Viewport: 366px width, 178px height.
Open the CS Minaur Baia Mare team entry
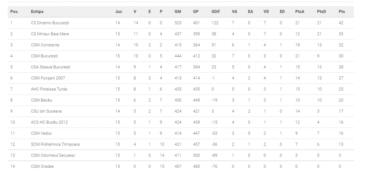pyautogui.click(x=50, y=34)
